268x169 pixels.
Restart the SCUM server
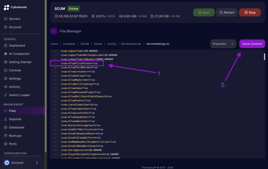pyautogui.click(x=227, y=12)
